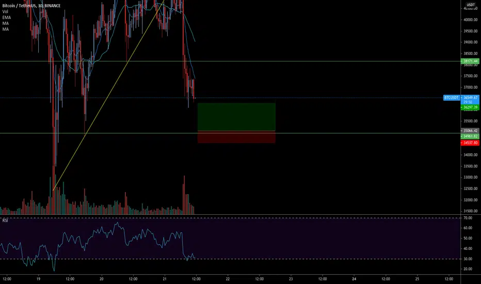
Task: Click date 23 on the time axis
Action: click(x=291, y=279)
